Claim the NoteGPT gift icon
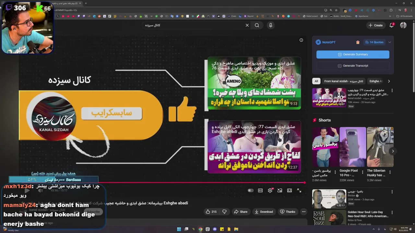 (358, 42)
